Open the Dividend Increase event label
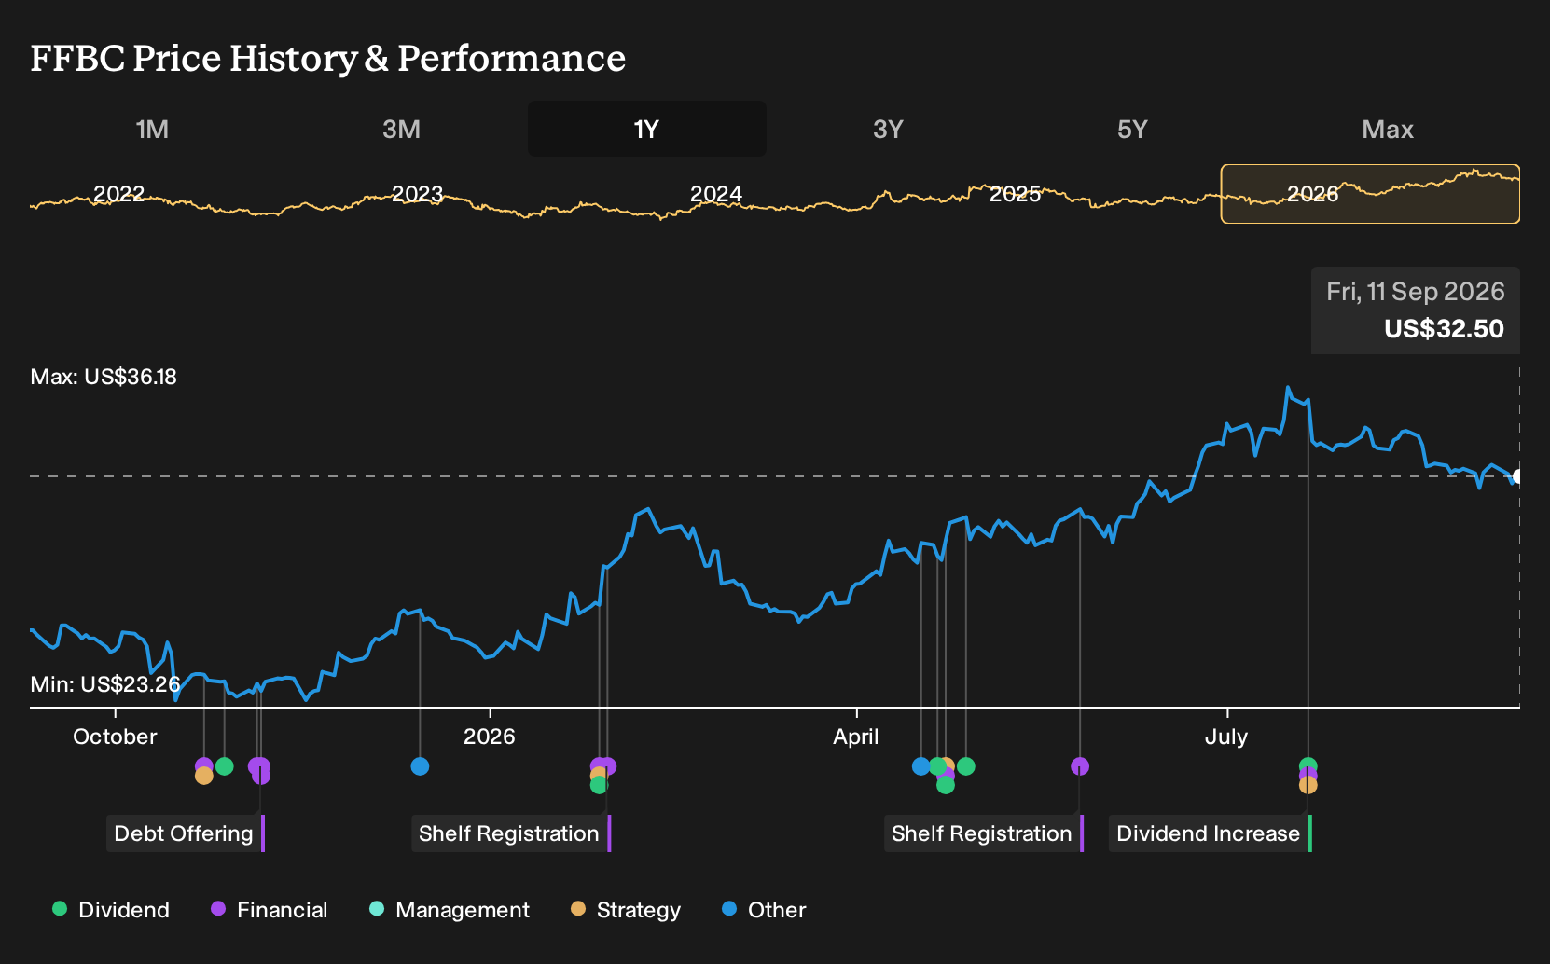 1211,833
